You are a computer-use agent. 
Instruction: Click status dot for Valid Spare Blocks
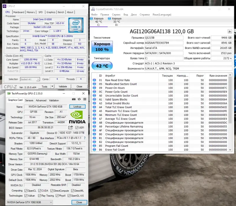[x=94, y=99]
